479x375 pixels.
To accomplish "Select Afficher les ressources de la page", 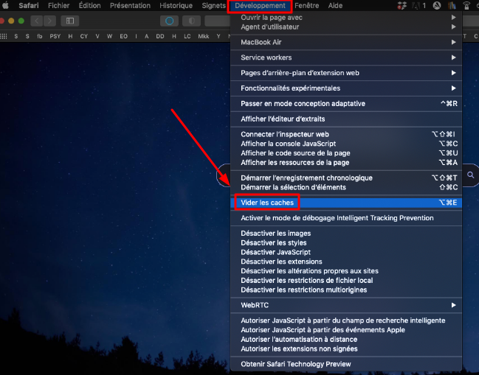I will tap(346, 163).
